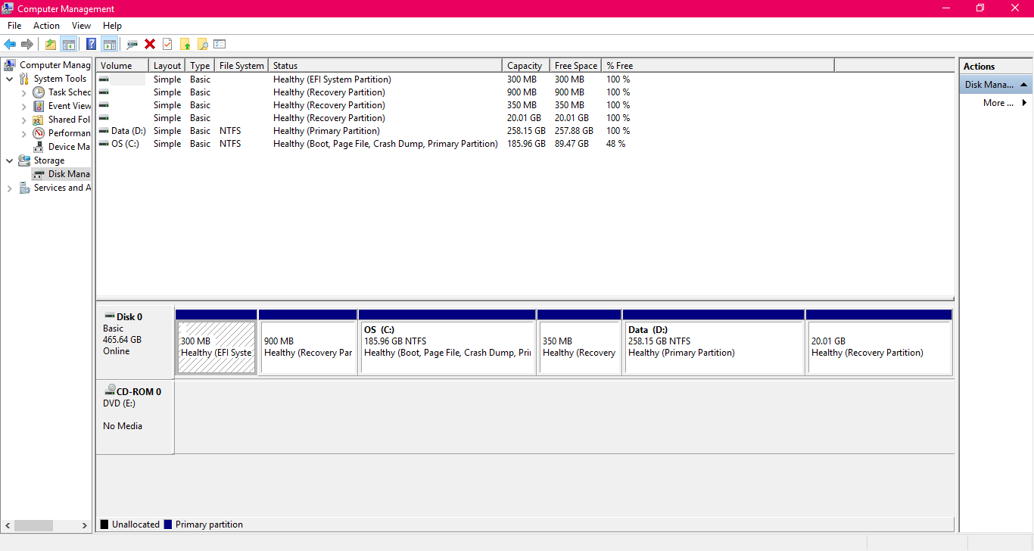Select the OS (C:) 185.96 GB partition block
The height and width of the screenshot is (551, 1034).
pyautogui.click(x=447, y=341)
